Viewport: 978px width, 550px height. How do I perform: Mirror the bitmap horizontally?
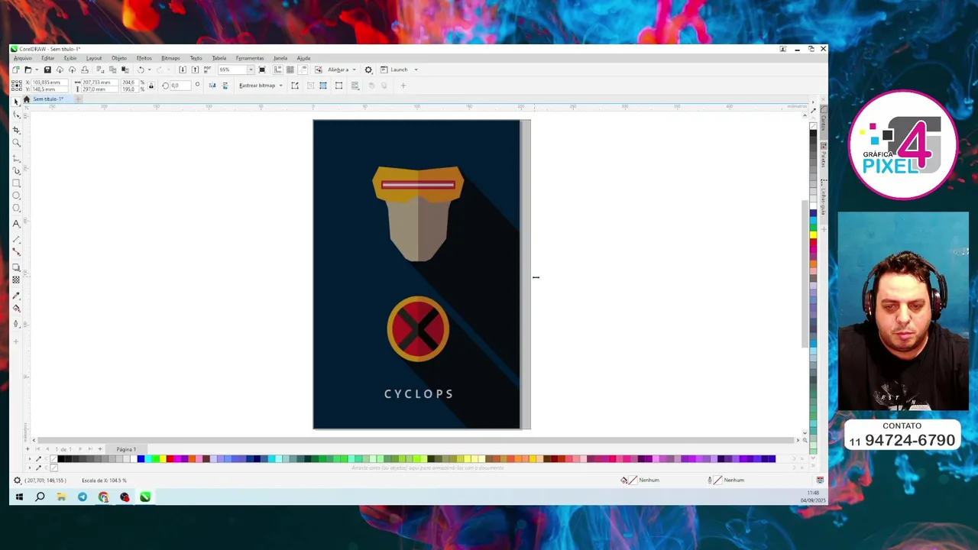[212, 86]
